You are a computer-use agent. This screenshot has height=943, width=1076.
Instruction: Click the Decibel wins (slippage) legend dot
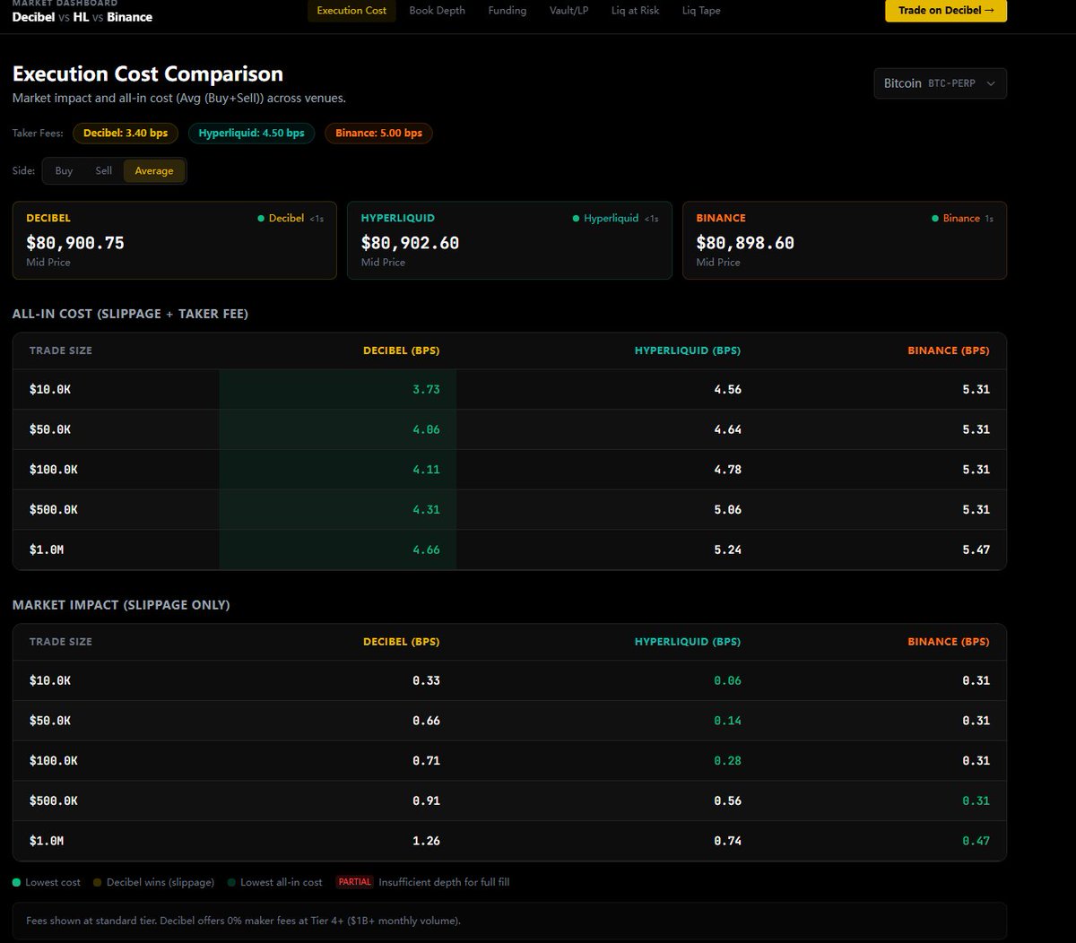tap(98, 883)
